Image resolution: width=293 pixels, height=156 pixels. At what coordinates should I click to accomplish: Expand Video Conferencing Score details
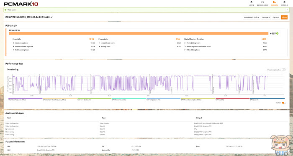pos(13,47)
